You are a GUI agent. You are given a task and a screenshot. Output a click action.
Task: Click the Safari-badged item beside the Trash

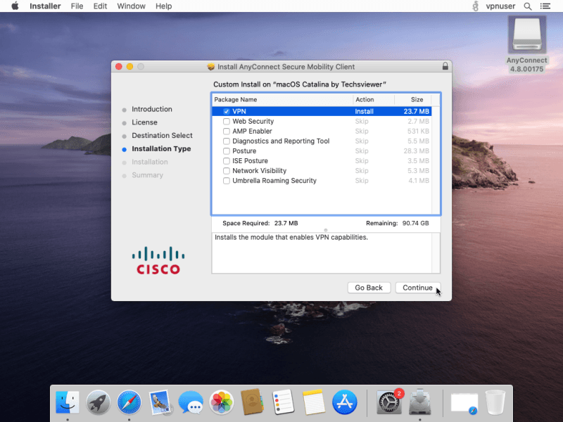464,403
